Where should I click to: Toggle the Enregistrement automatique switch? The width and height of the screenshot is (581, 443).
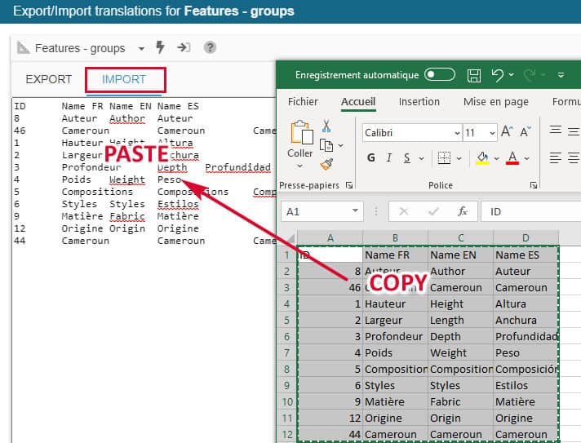[440, 75]
